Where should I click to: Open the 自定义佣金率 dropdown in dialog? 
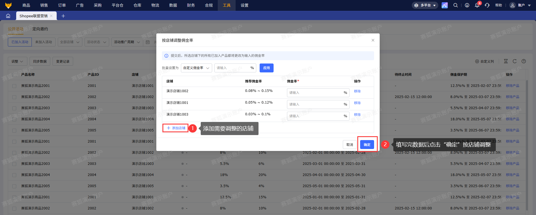(197, 68)
